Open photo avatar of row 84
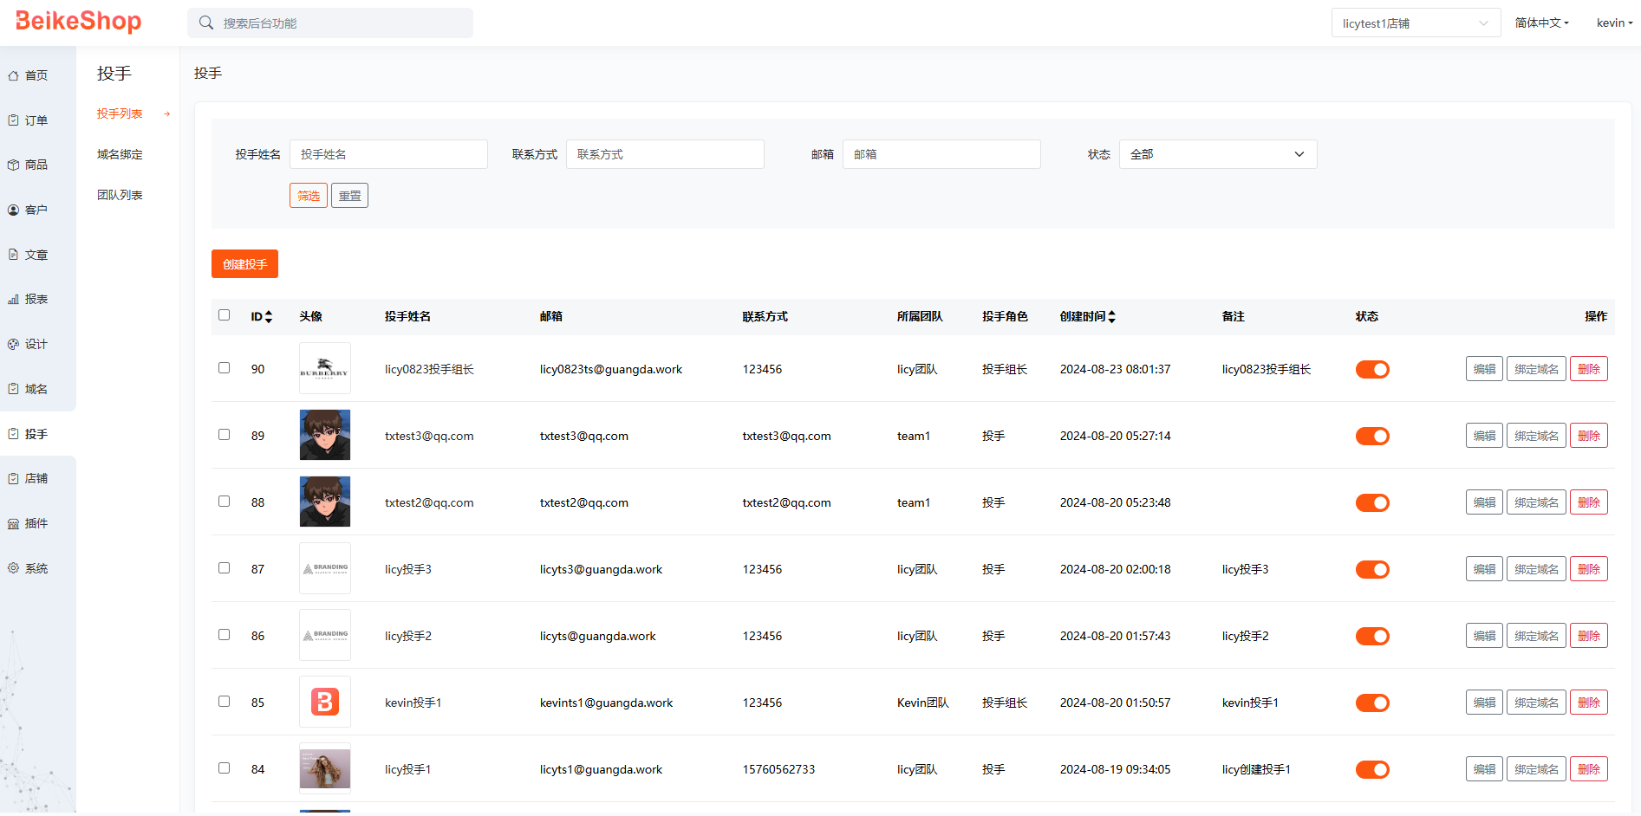Screen dimensions: 1641x816 click(x=325, y=768)
